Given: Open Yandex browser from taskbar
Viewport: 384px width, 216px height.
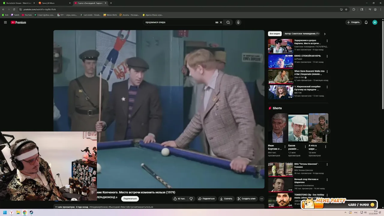Looking at the screenshot, I should 11,212.
